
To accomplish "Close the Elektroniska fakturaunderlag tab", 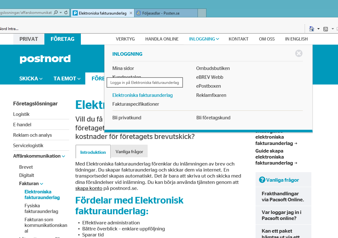I will pyautogui.click(x=131, y=13).
